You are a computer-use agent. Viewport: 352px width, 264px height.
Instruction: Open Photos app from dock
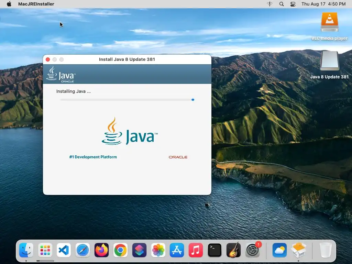coord(158,250)
